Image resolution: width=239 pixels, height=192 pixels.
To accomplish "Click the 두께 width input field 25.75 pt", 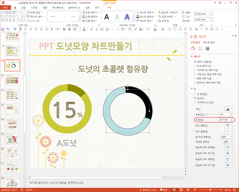I will [224, 120].
